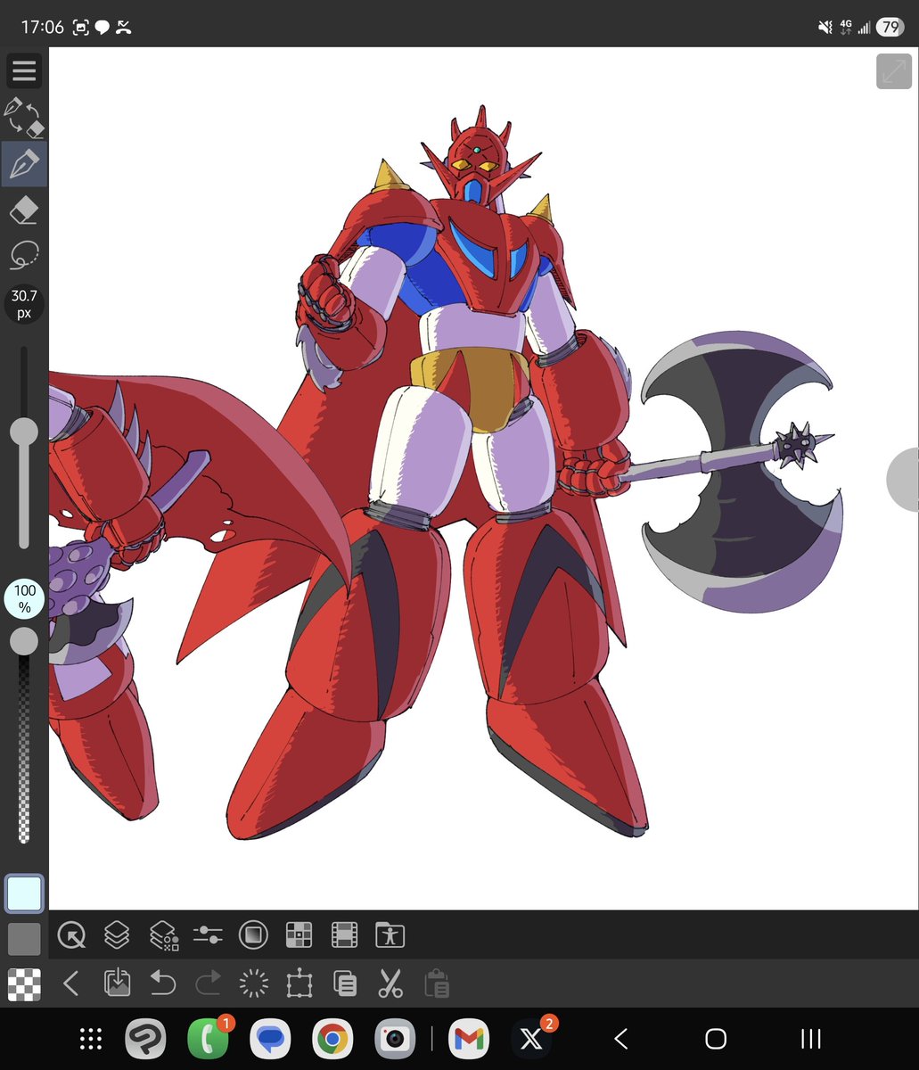This screenshot has width=919, height=1070.
Task: Undo the last stroke
Action: point(161,984)
